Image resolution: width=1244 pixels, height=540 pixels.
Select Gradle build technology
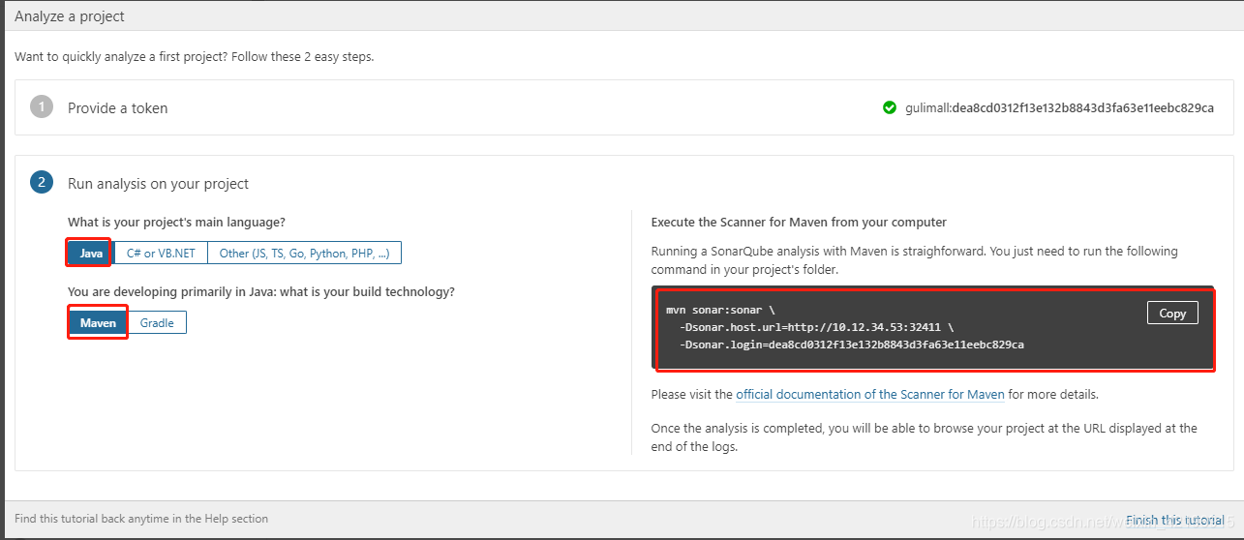pos(157,322)
